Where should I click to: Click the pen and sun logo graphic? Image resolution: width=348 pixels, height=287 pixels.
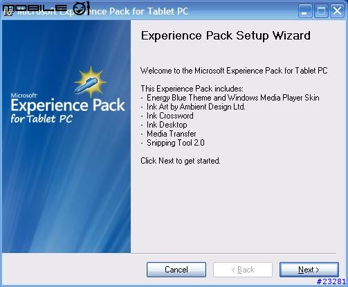(91, 81)
